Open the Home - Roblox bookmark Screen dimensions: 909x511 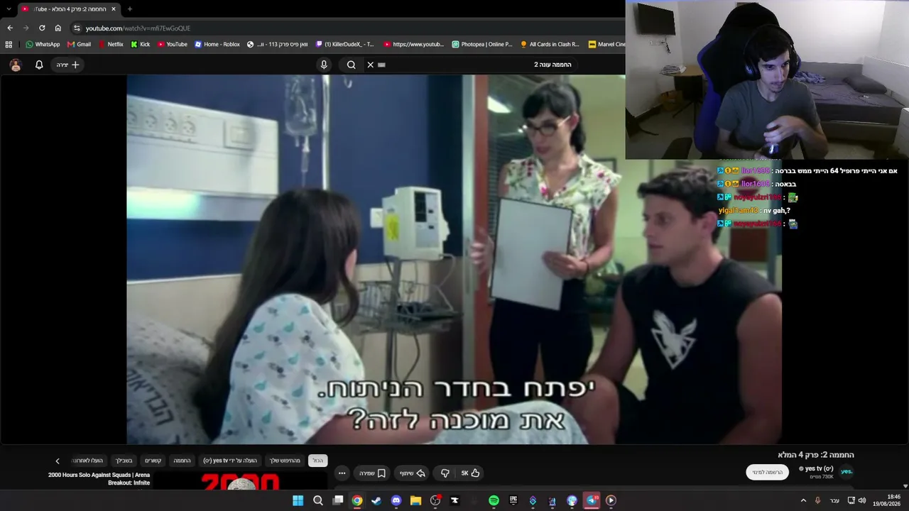pyautogui.click(x=217, y=44)
